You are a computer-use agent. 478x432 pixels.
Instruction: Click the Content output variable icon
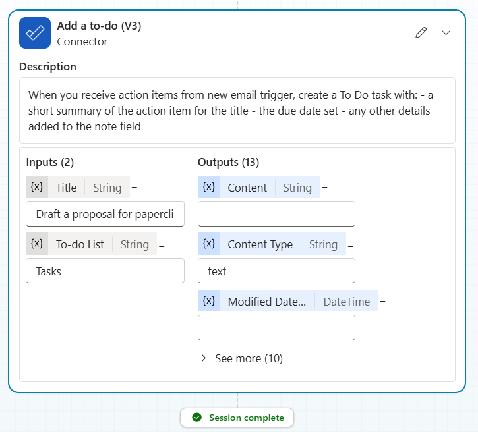pos(209,186)
